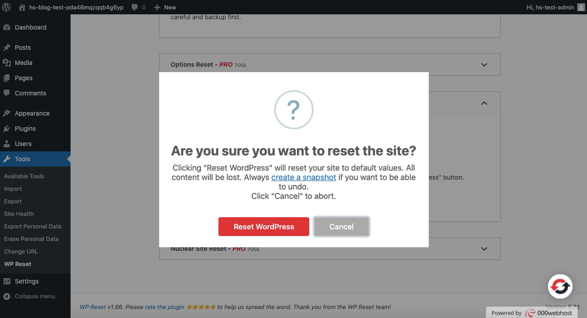Click the circular WP Reset icon bottom right
Screen dimensions: 587x318
(x=560, y=286)
